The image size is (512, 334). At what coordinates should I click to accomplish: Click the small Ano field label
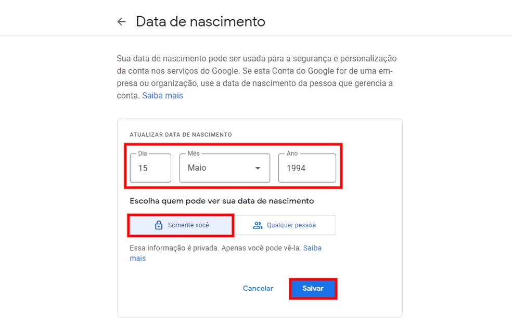pos(292,154)
